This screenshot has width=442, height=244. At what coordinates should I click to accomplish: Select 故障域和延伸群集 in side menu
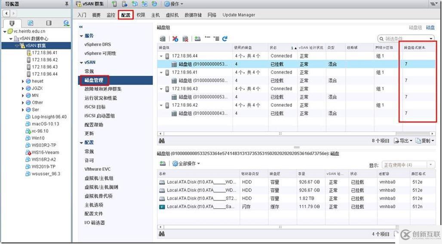tap(103, 89)
